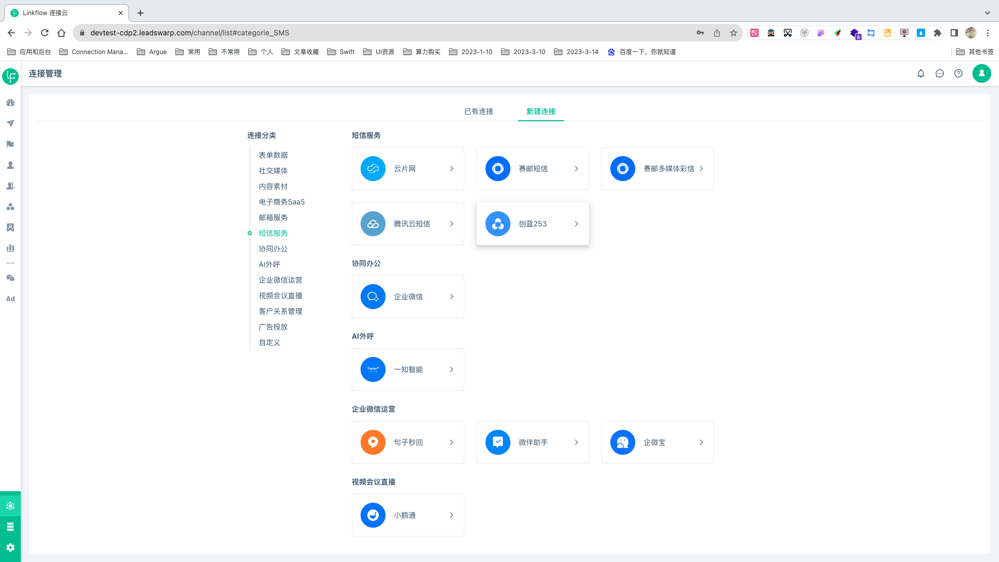The image size is (999, 562).
Task: Bookmark this page with star icon
Action: coord(734,33)
